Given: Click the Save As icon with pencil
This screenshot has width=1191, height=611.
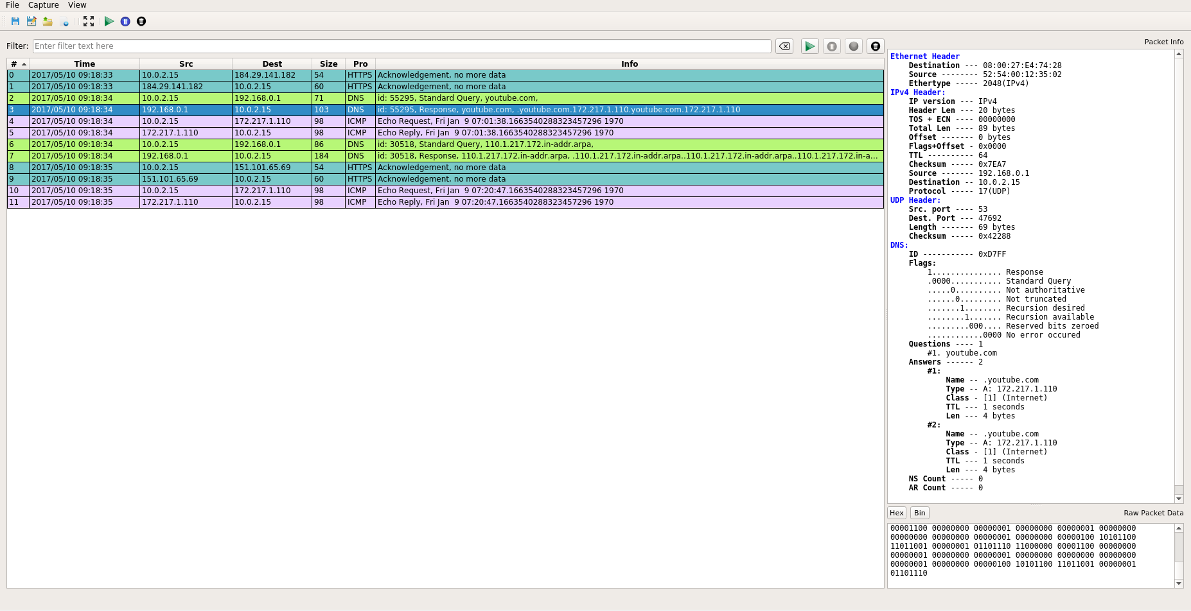Looking at the screenshot, I should click(x=31, y=21).
